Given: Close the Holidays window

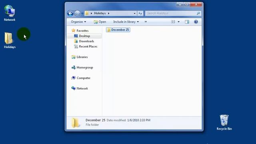Looking at the screenshot, I should click(196, 4).
